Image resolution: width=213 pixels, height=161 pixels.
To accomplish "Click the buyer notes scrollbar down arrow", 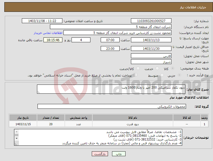I will [16, 138].
